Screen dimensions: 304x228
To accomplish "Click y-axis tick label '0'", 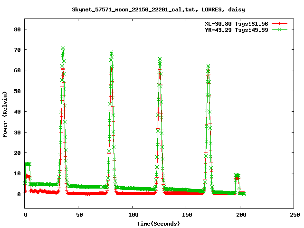I will pos(19,194).
